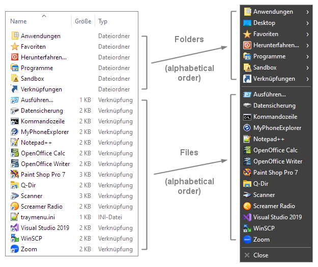The width and height of the screenshot is (318, 267).
Task: Click the Visual Studio 2019 icon in file list
Action: [x=15, y=228]
